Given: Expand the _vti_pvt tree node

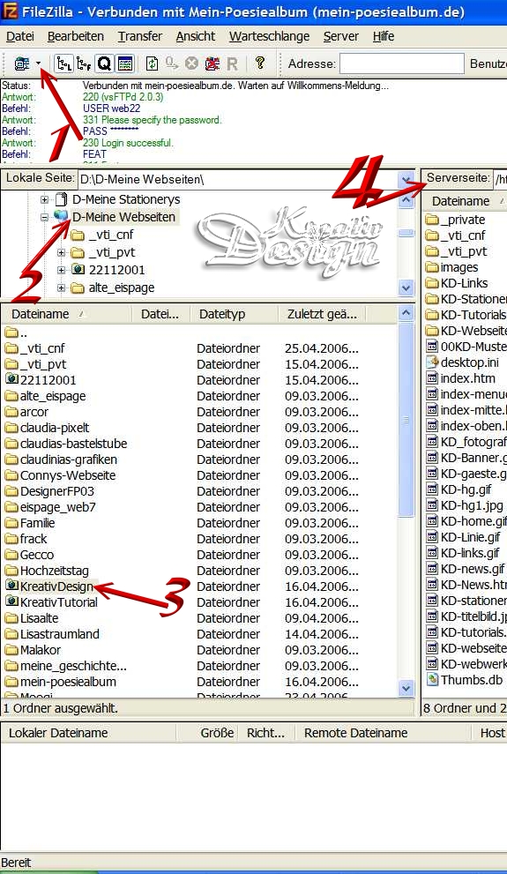Looking at the screenshot, I should (62, 252).
